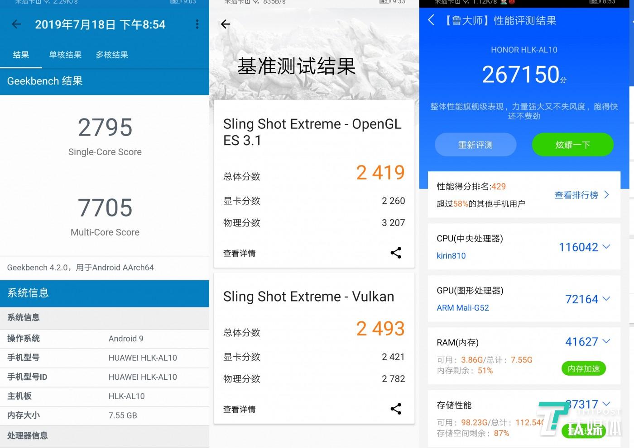Tap the 炫耀一下 button

click(572, 145)
